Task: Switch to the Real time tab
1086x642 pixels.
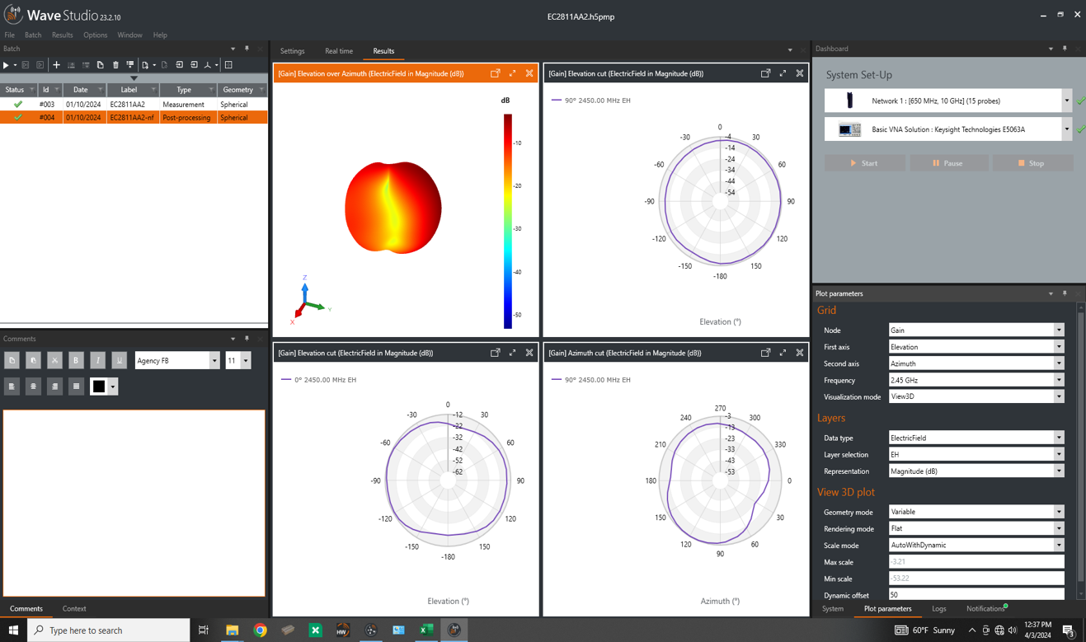Action: click(338, 51)
